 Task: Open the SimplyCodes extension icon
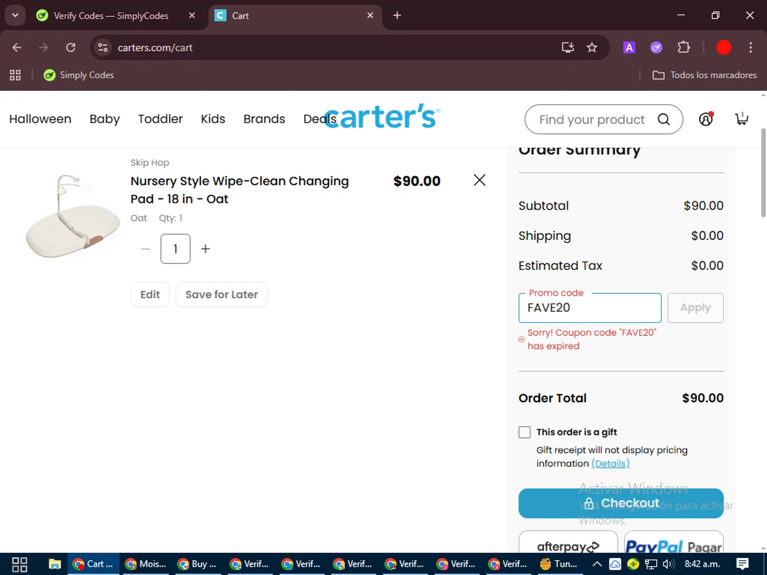click(x=657, y=48)
